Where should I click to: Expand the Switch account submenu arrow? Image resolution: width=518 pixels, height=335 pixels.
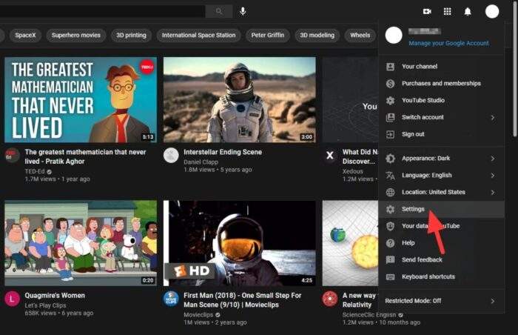[493, 118]
